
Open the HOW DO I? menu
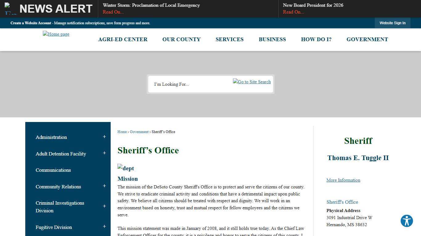point(316,39)
